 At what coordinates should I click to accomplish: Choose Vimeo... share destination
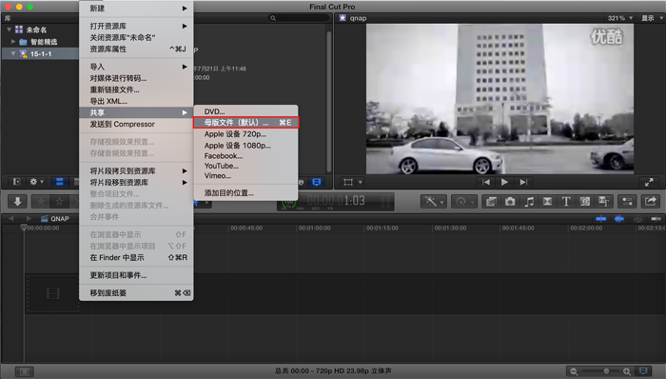pyautogui.click(x=245, y=175)
